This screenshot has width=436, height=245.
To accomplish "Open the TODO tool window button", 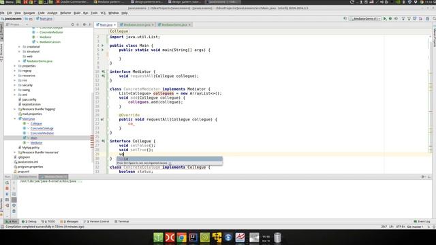I will 48,221.
